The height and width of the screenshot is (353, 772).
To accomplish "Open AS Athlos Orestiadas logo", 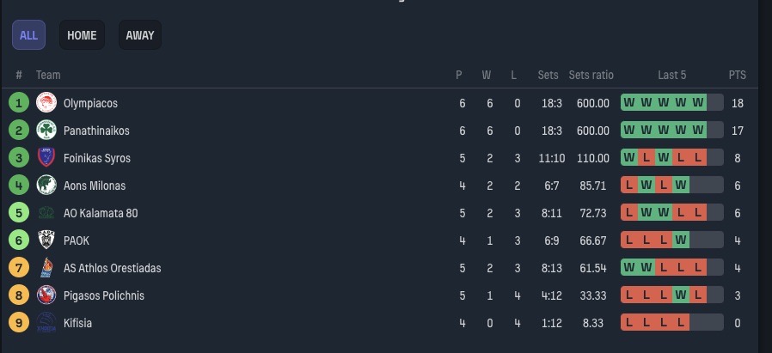I will (x=46, y=268).
